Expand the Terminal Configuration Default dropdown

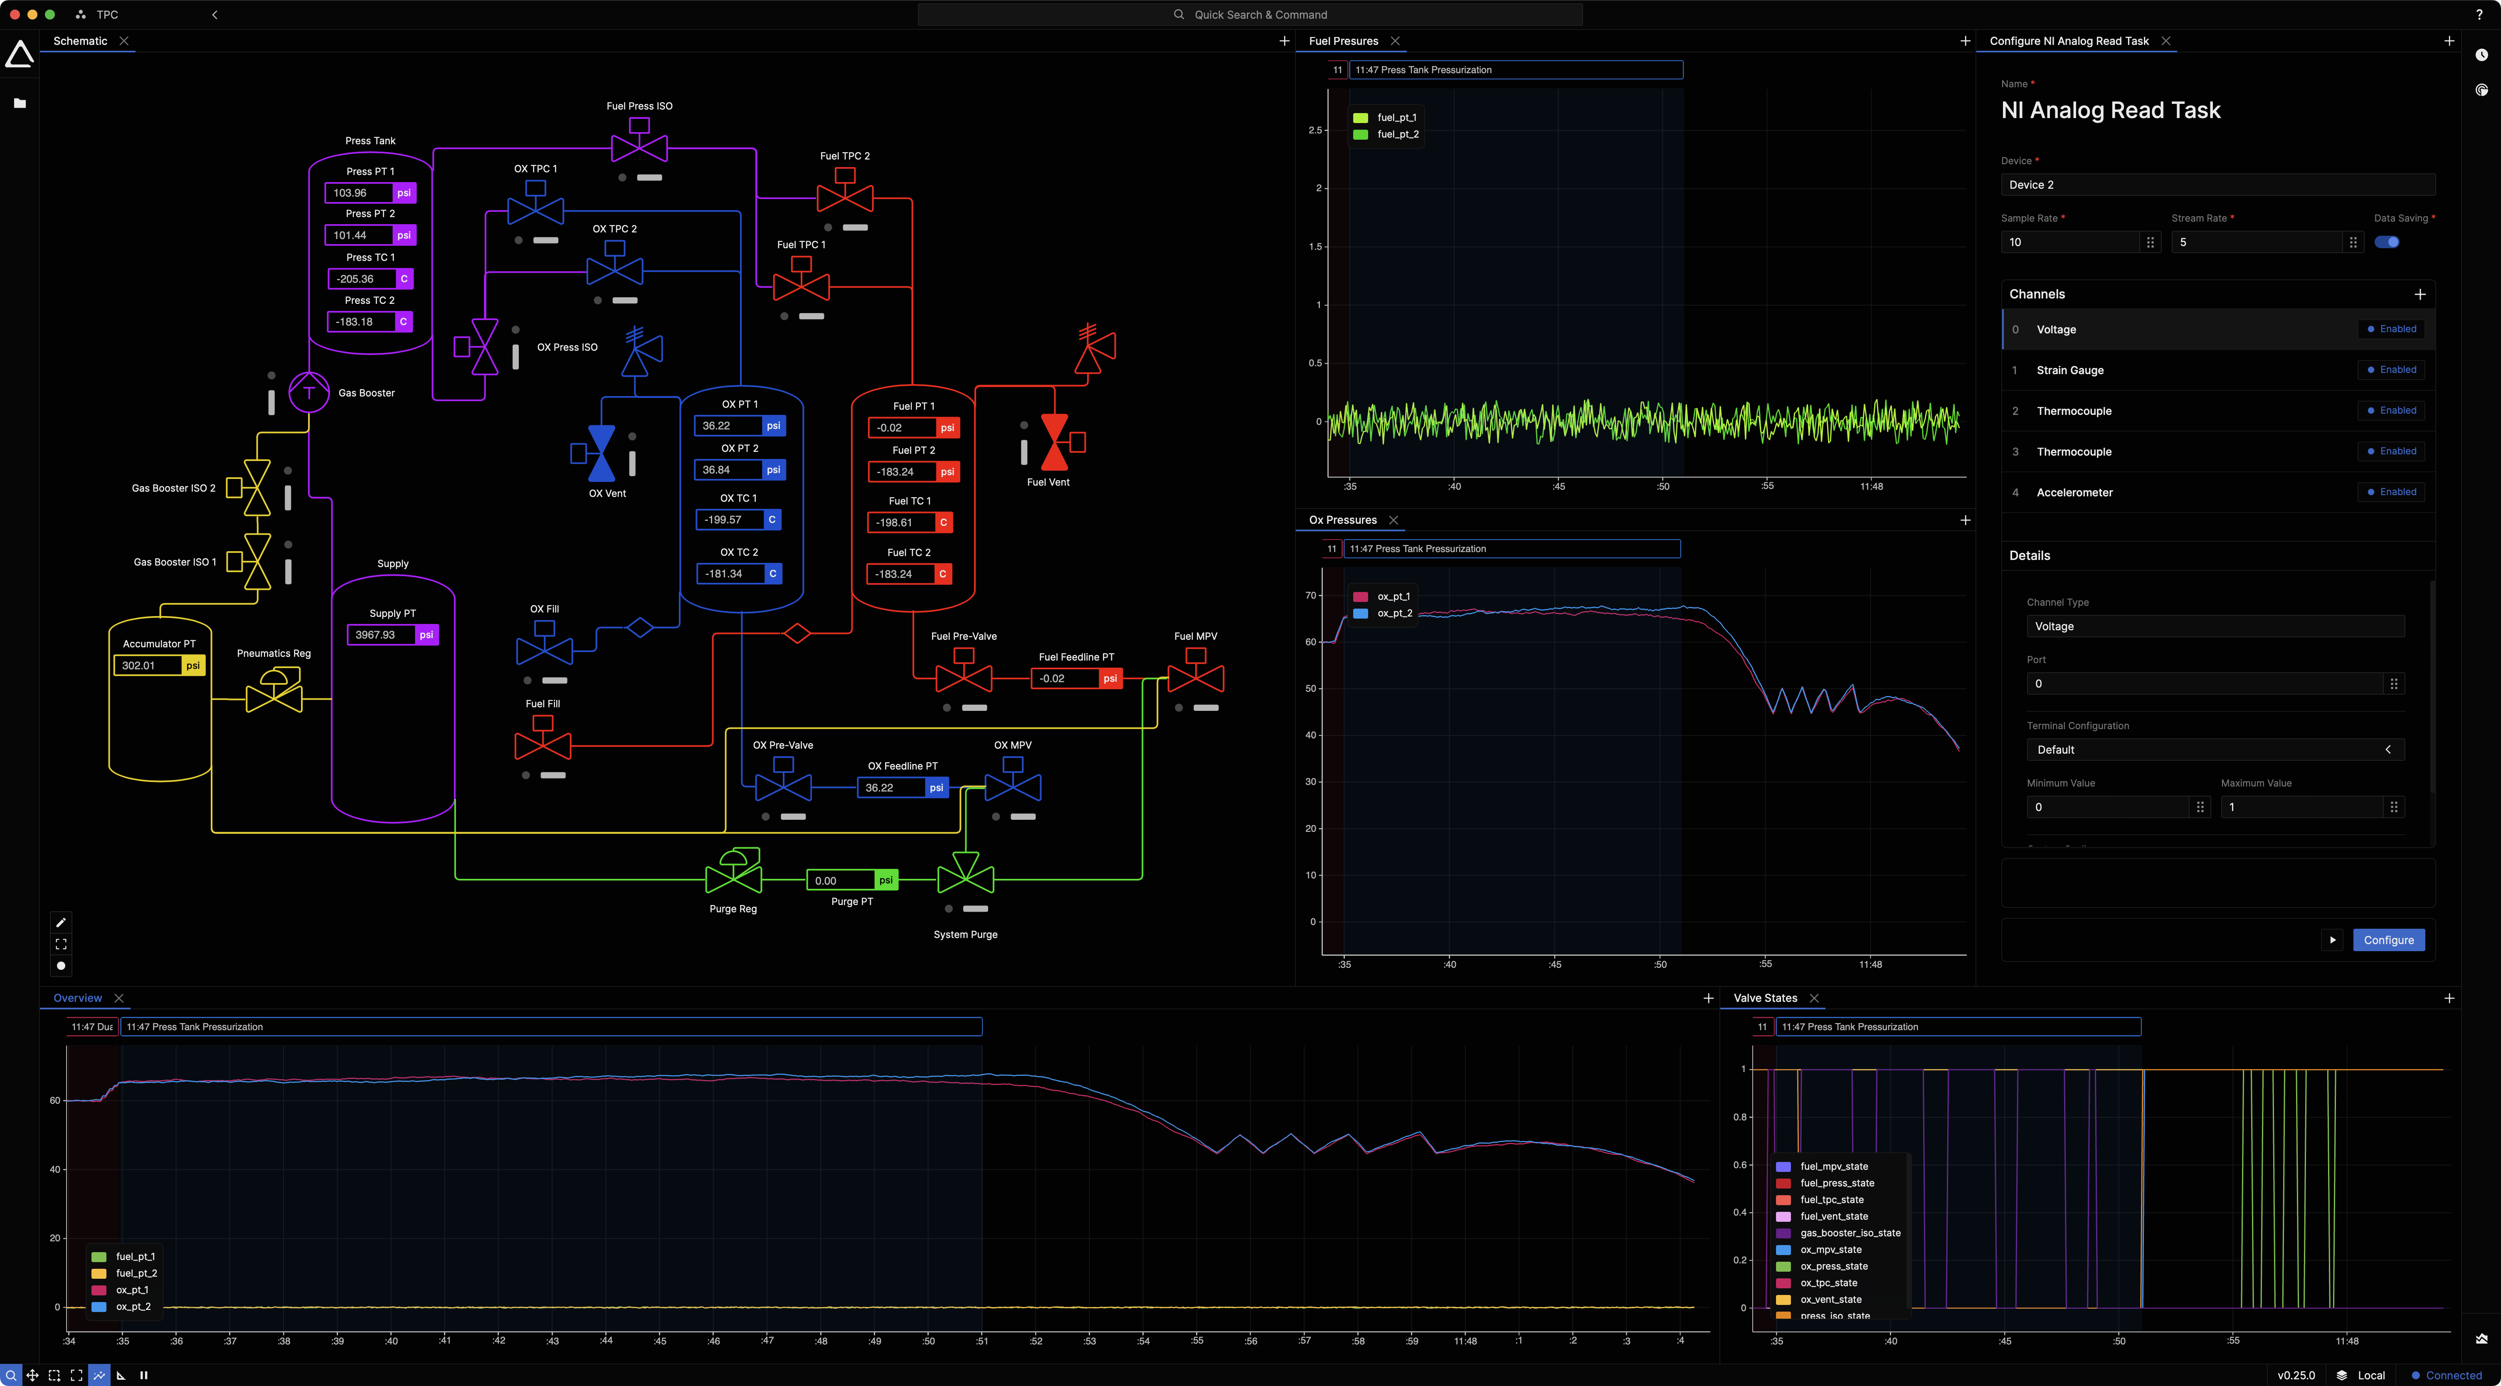pyautogui.click(x=2215, y=749)
